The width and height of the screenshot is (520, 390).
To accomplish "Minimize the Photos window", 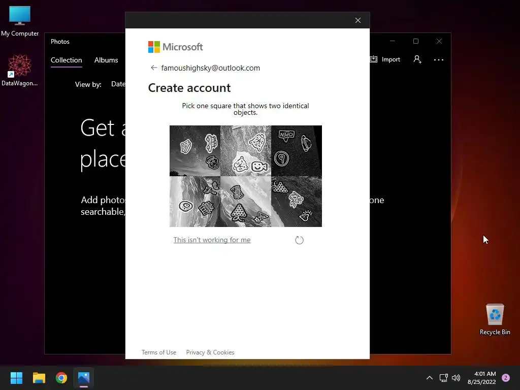I will click(x=393, y=41).
